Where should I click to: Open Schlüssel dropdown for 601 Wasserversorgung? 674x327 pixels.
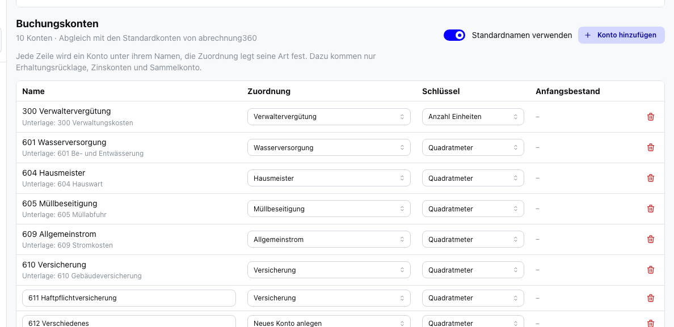point(473,147)
